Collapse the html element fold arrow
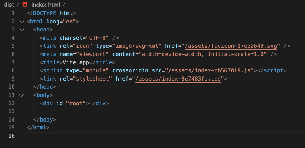 (22, 22)
